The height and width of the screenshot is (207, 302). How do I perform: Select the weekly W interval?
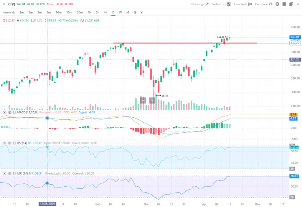click(120, 12)
